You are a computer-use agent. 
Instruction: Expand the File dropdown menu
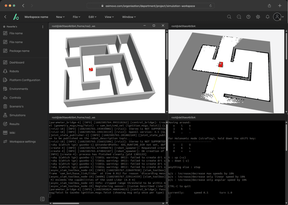tap(76, 17)
